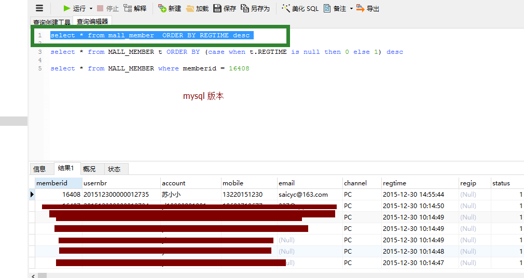Click line 5 memberid = 16408 query
The height and width of the screenshot is (278, 524).
pyautogui.click(x=150, y=68)
